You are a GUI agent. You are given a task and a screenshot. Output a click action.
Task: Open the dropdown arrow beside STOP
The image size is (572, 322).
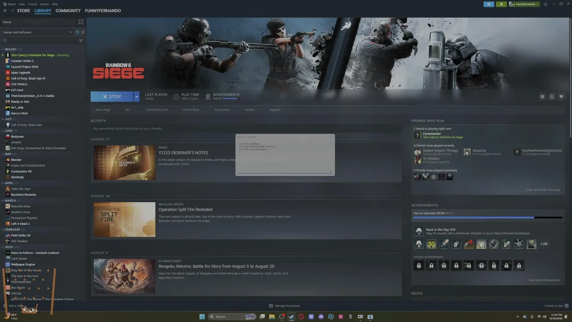pos(136,97)
